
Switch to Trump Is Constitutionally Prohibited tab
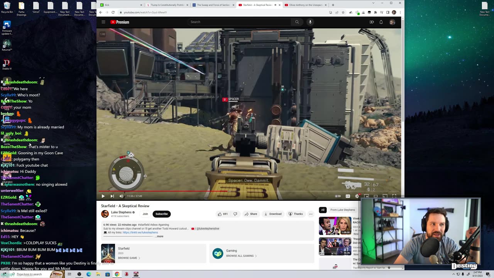tap(167, 5)
